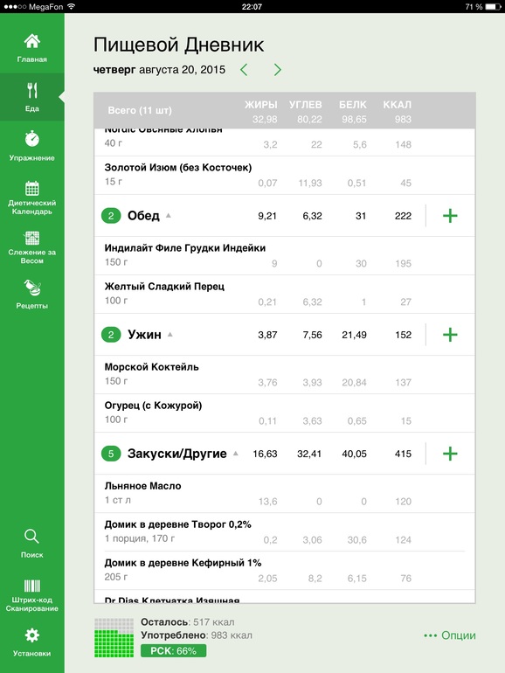Add food to Ужин with plus

[x=450, y=335]
